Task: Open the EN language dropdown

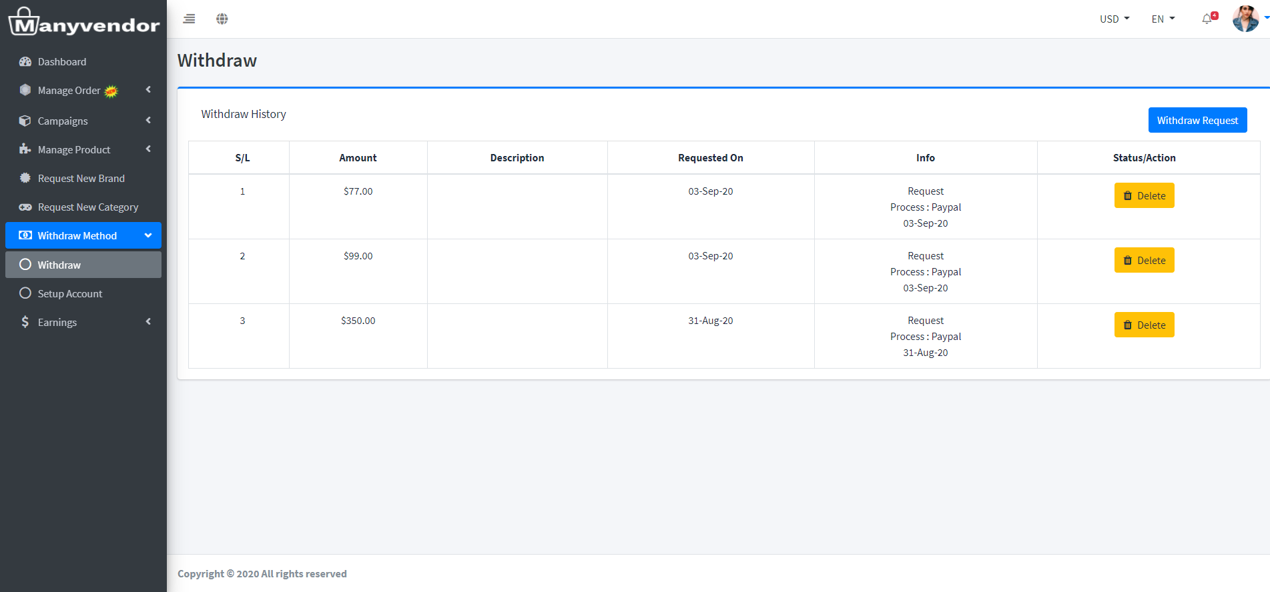Action: point(1163,19)
